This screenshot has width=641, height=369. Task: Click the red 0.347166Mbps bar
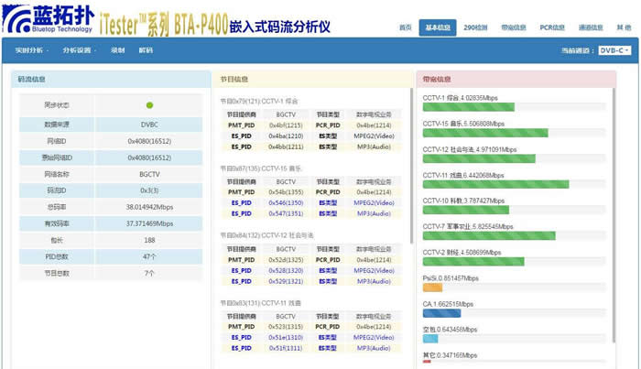pyautogui.click(x=427, y=362)
